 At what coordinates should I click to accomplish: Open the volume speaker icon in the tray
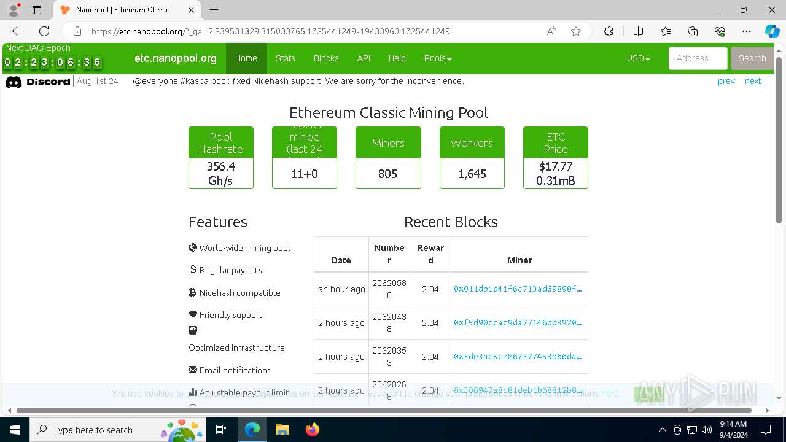coord(707,430)
